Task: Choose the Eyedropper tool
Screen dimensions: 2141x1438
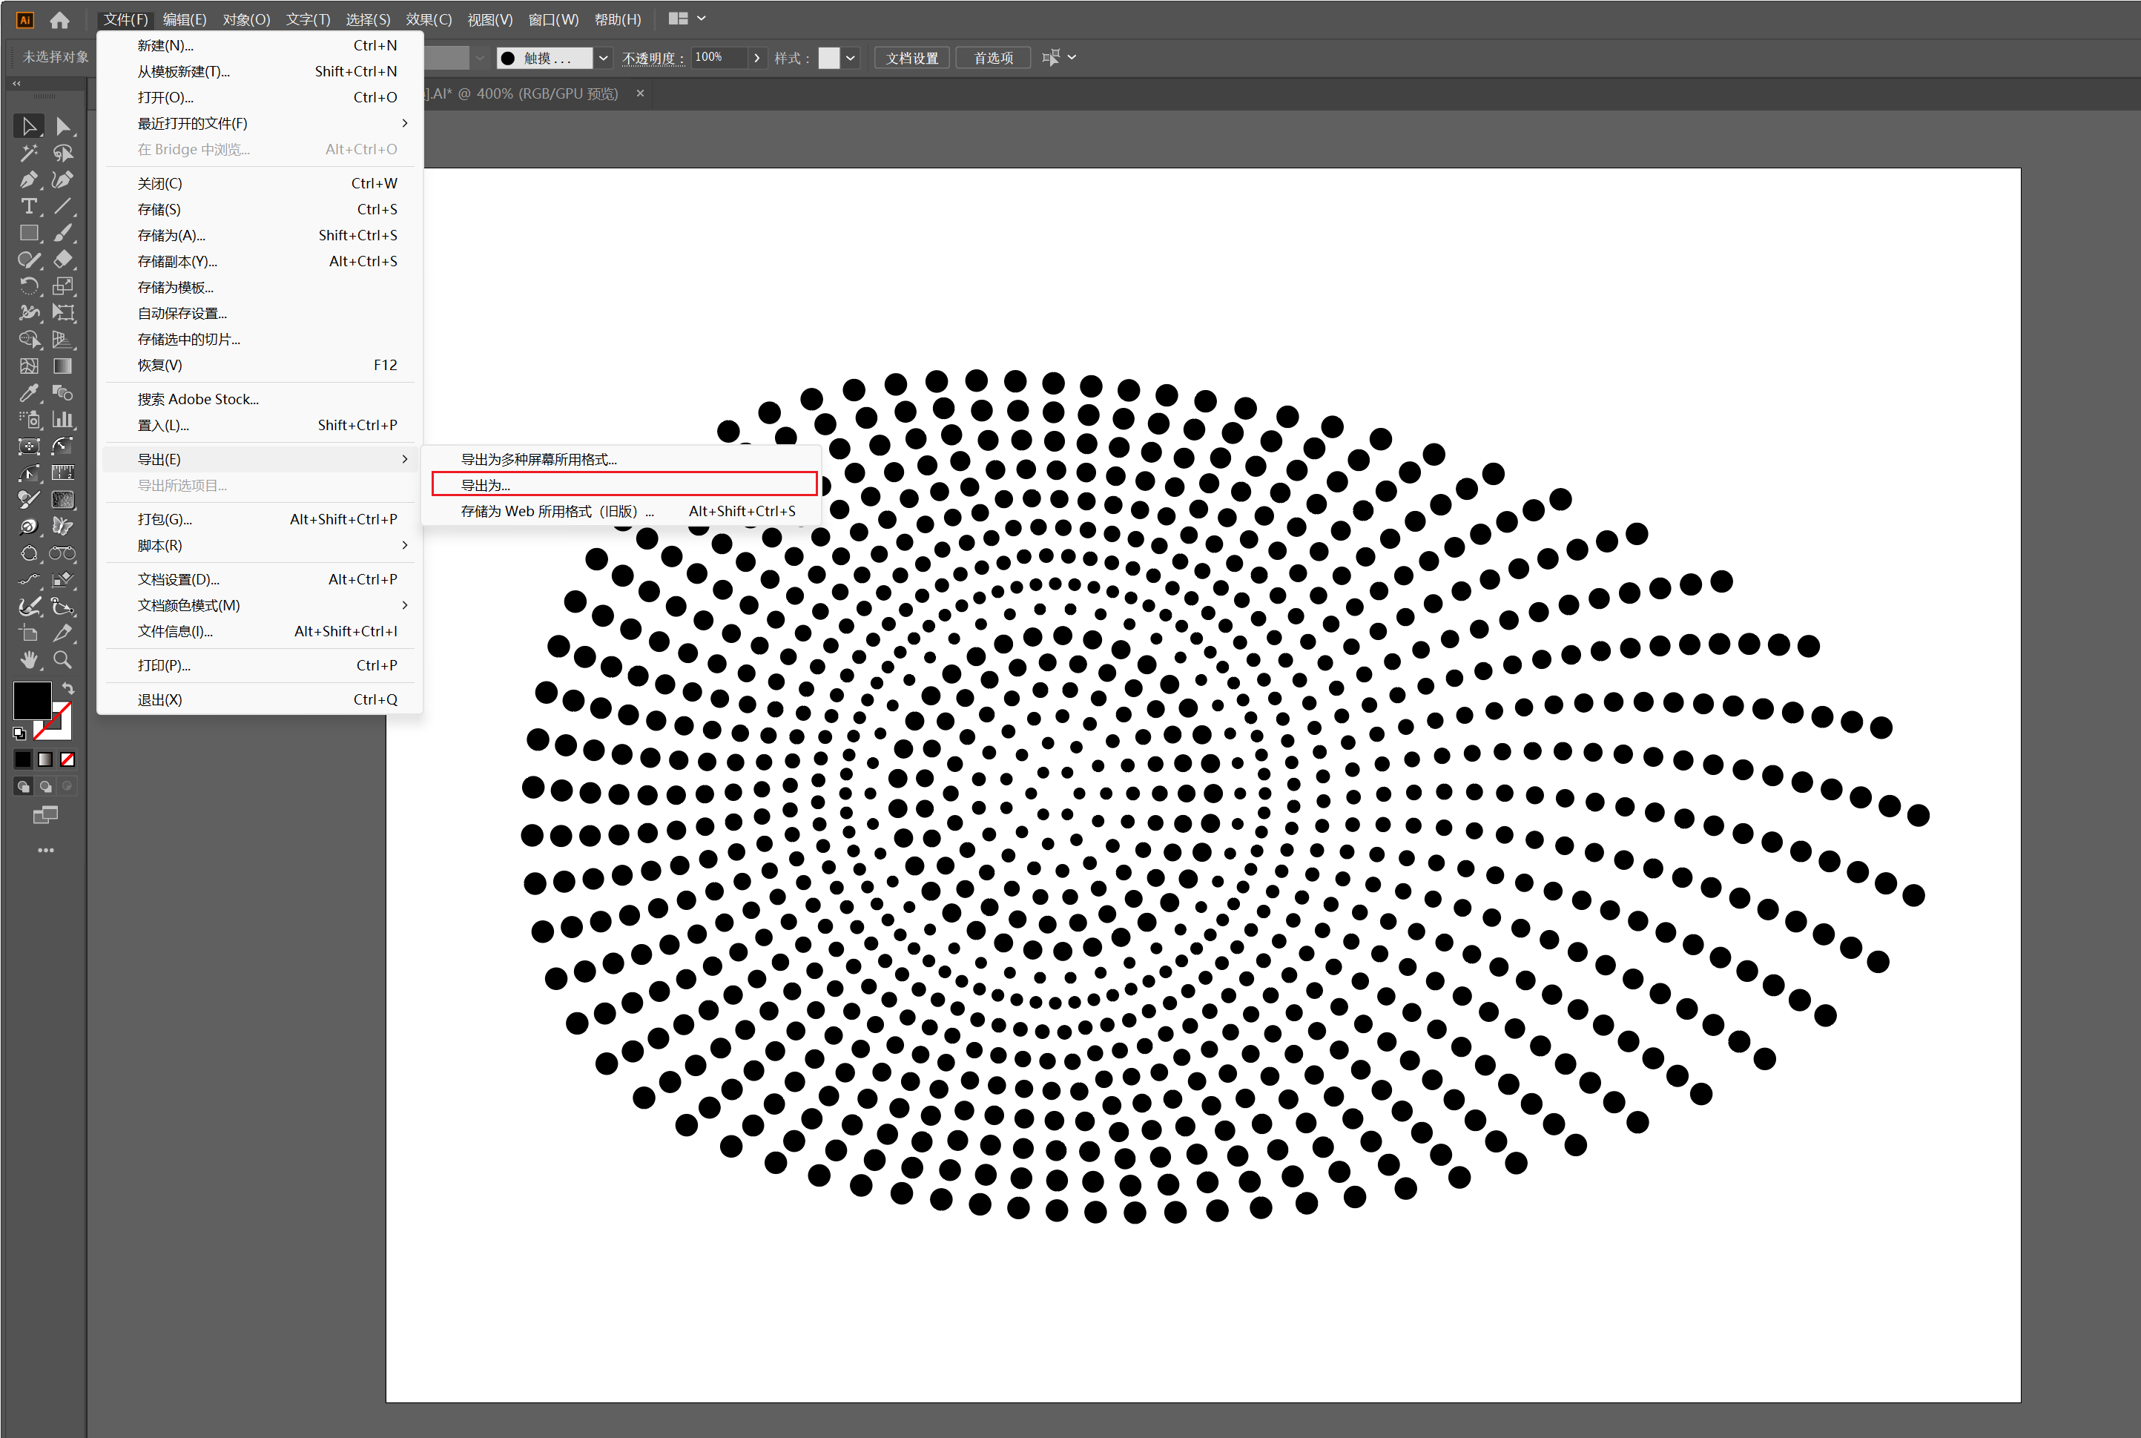Action: [x=28, y=392]
